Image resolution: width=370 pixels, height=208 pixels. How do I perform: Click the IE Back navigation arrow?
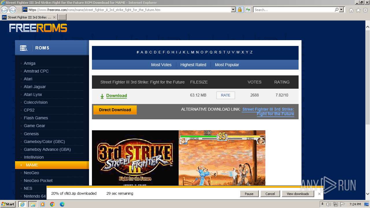coord(4,10)
